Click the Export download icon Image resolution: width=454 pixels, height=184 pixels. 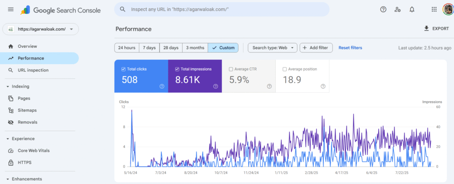pyautogui.click(x=427, y=29)
